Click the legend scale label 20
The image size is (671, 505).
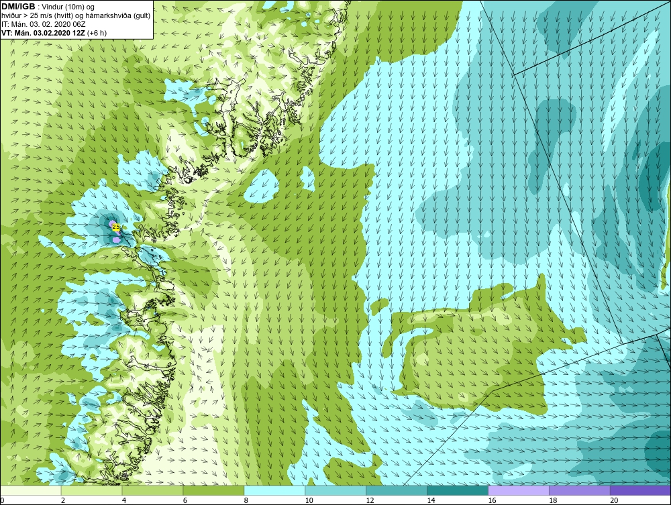tap(614, 500)
